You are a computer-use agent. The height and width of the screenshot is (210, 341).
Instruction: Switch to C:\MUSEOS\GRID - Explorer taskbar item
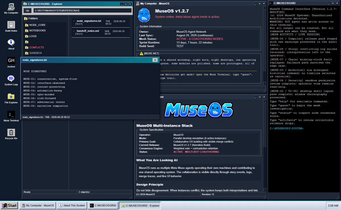(140, 205)
